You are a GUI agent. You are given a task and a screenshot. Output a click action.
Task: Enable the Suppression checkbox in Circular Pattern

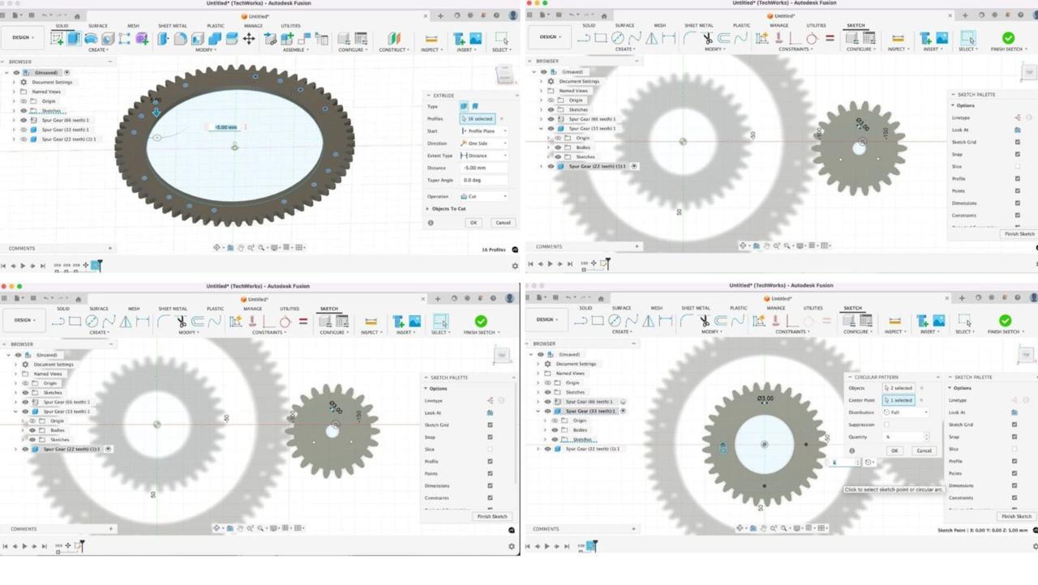coord(886,425)
